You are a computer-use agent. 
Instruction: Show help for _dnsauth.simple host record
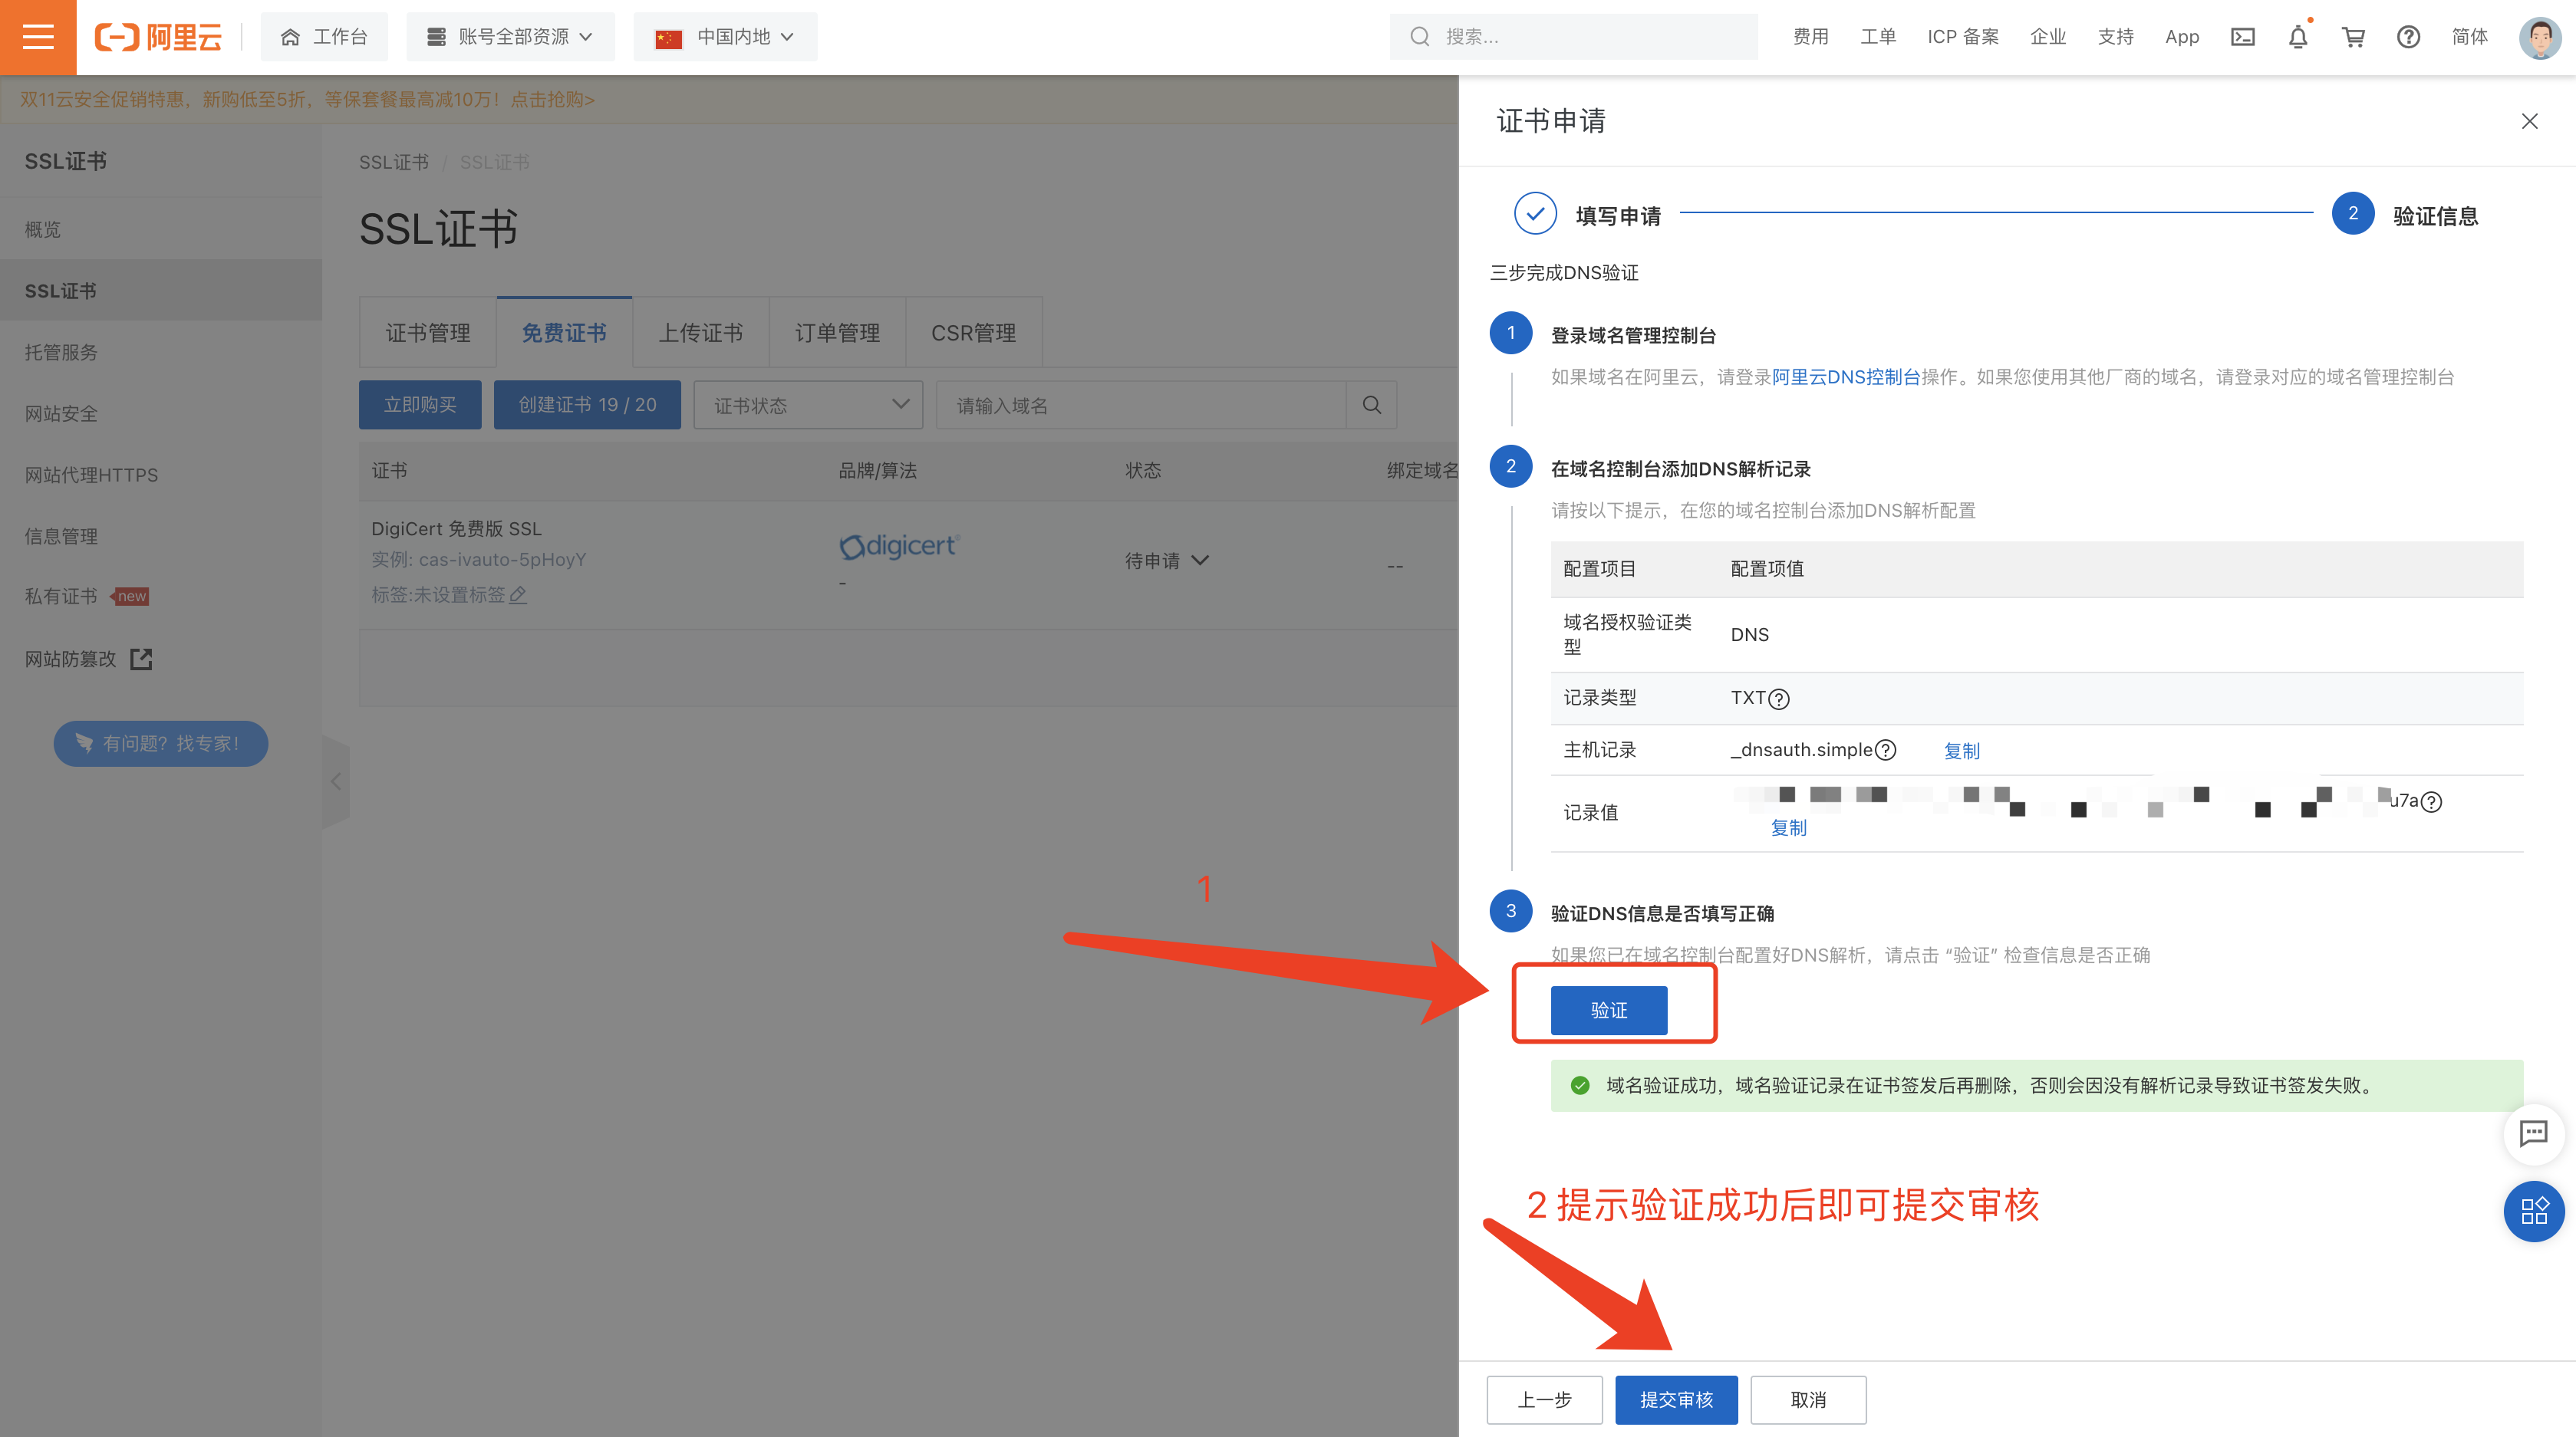[1885, 749]
